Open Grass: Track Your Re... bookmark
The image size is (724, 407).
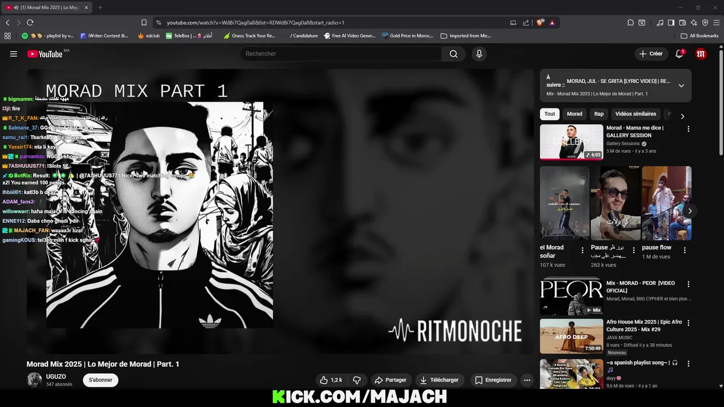[x=249, y=36]
